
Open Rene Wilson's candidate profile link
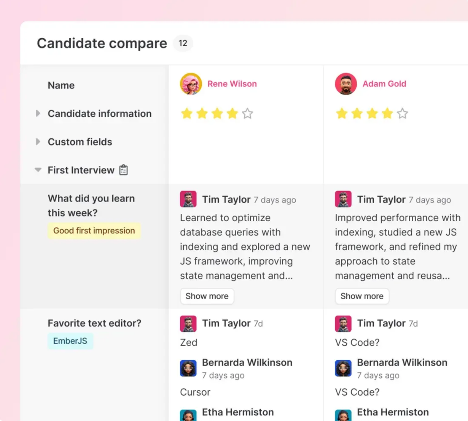pos(232,84)
